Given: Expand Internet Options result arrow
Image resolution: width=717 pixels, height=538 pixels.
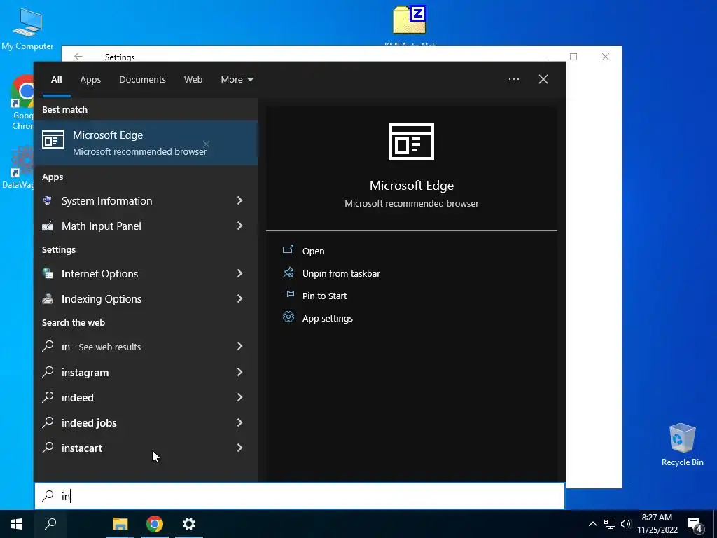Looking at the screenshot, I should click(x=239, y=273).
